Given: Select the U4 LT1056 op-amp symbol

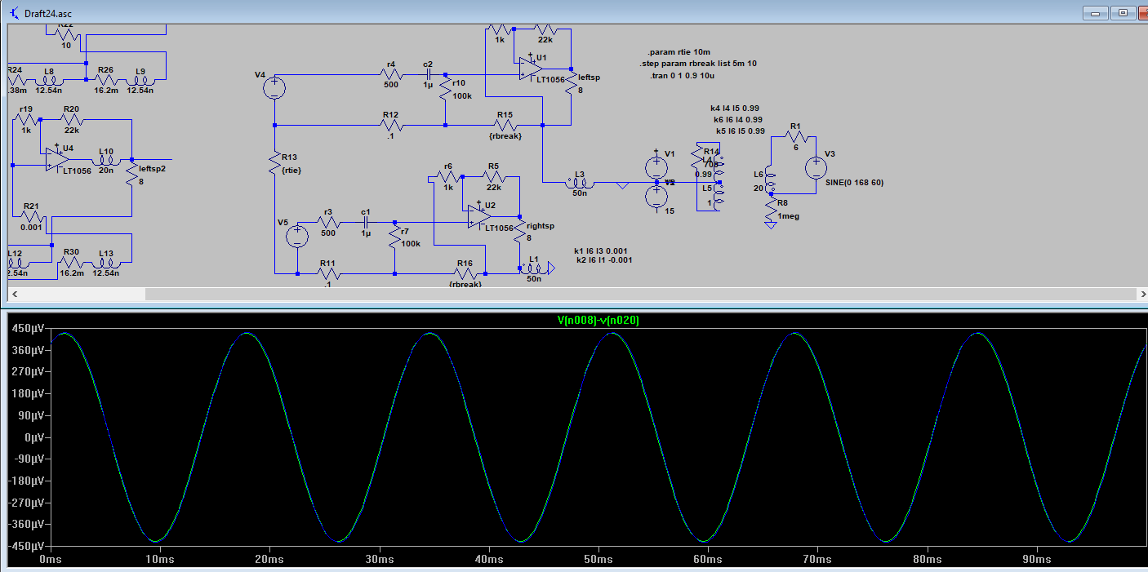Looking at the screenshot, I should click(57, 159).
